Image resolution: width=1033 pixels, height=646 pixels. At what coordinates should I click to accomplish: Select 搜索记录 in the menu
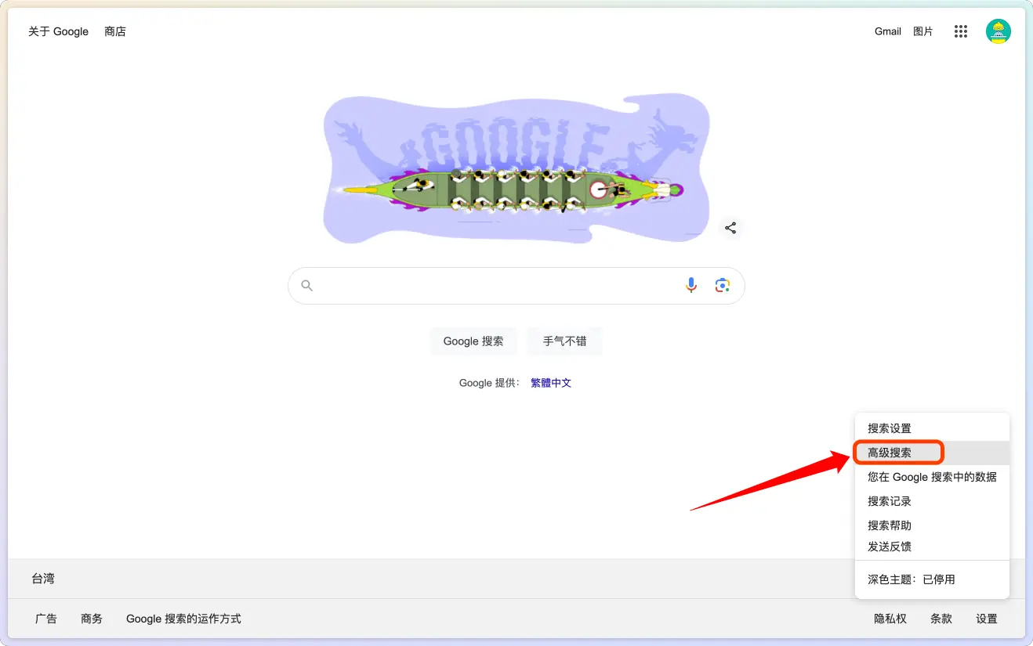(932, 501)
